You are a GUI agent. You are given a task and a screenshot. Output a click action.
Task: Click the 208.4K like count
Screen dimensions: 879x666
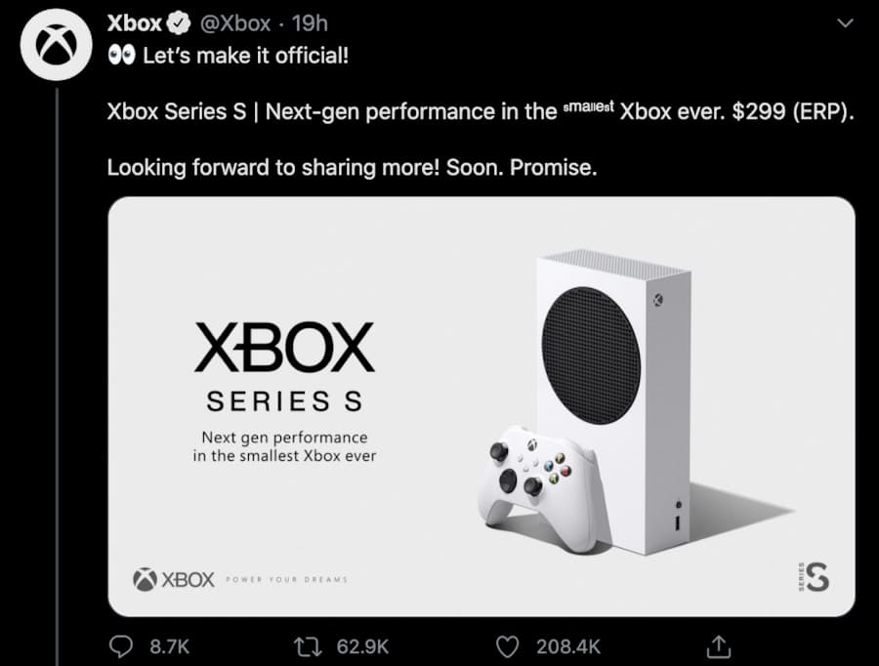[x=568, y=645]
